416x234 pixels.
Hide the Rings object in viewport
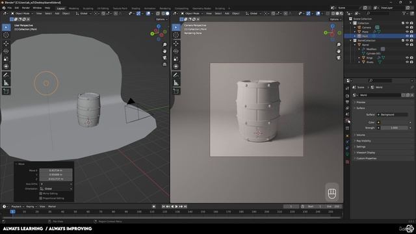click(x=407, y=58)
